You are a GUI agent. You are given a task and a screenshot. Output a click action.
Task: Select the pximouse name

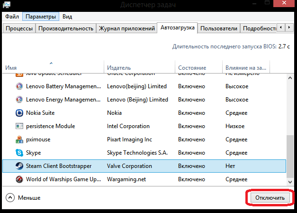point(38,139)
